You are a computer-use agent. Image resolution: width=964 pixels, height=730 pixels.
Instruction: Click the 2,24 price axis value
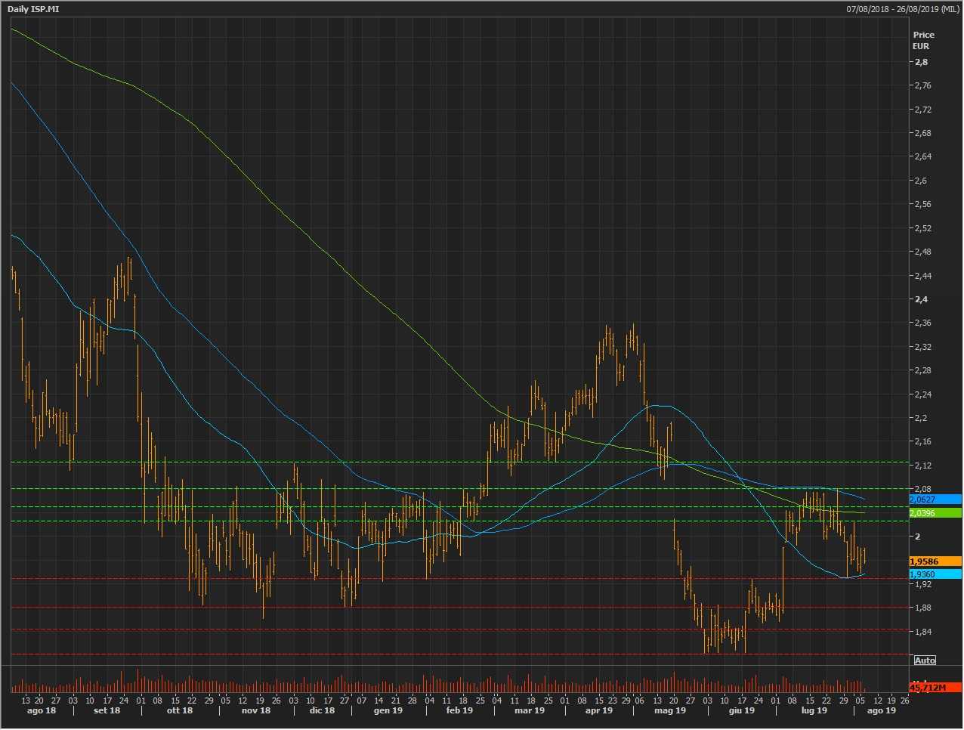922,394
